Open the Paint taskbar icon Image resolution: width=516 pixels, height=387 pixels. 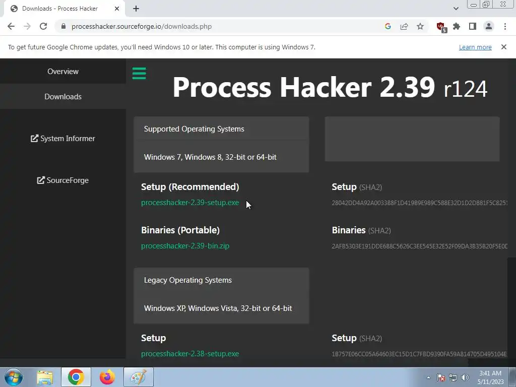138,377
